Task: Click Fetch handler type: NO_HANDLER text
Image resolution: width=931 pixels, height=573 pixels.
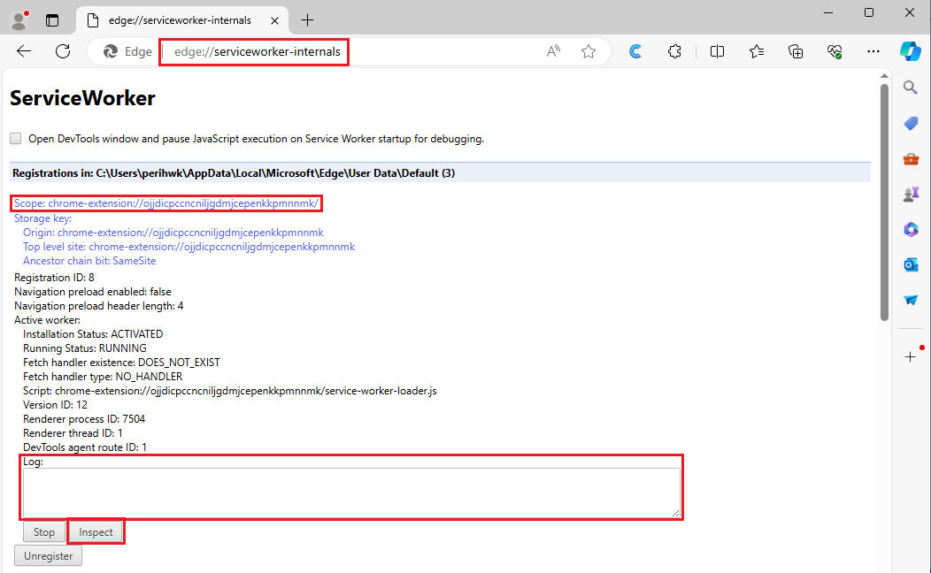Action: tap(103, 377)
